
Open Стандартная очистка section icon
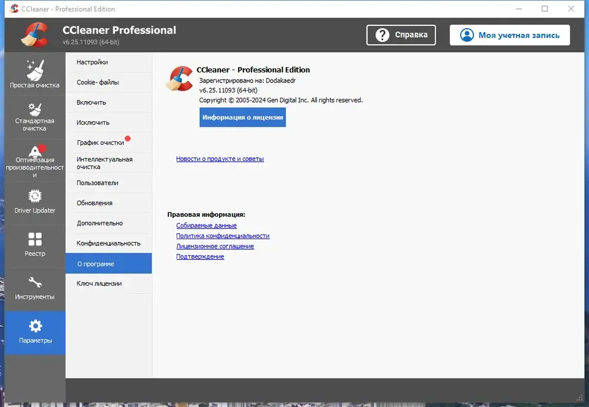[x=35, y=110]
